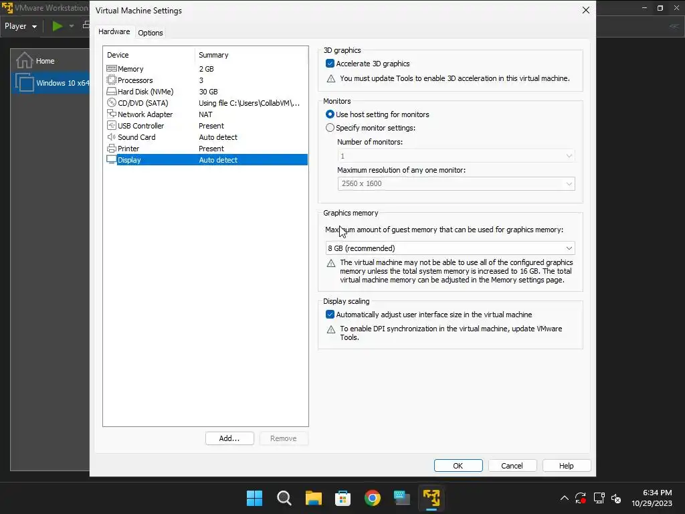Screen dimensions: 685x514
Task: Select the processors summary value '3'
Action: (201, 80)
